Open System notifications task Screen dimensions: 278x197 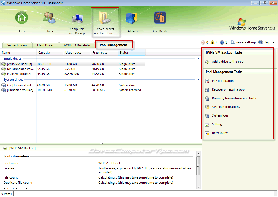226,107
